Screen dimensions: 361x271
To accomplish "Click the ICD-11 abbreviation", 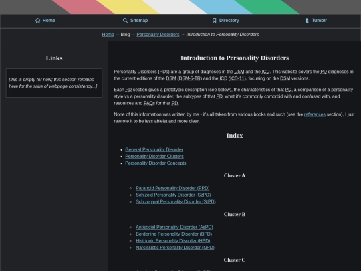I will [x=237, y=78].
